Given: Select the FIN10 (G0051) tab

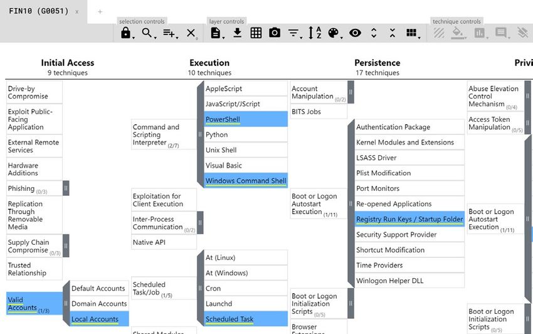Looking at the screenshot, I should pyautogui.click(x=38, y=11).
